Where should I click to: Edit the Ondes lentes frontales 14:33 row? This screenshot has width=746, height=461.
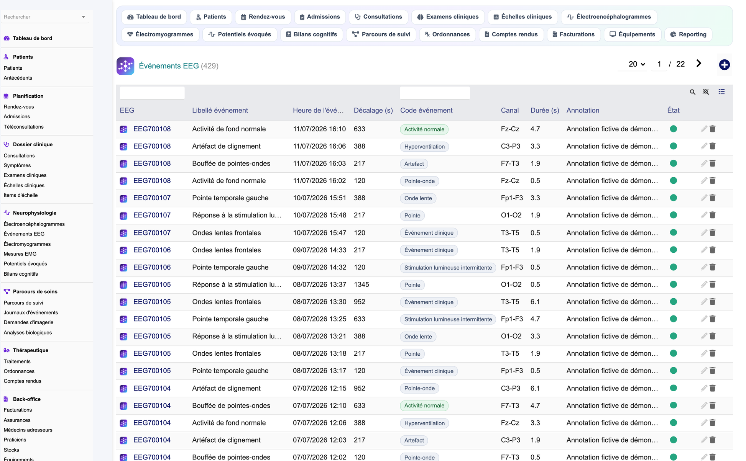[x=704, y=250]
